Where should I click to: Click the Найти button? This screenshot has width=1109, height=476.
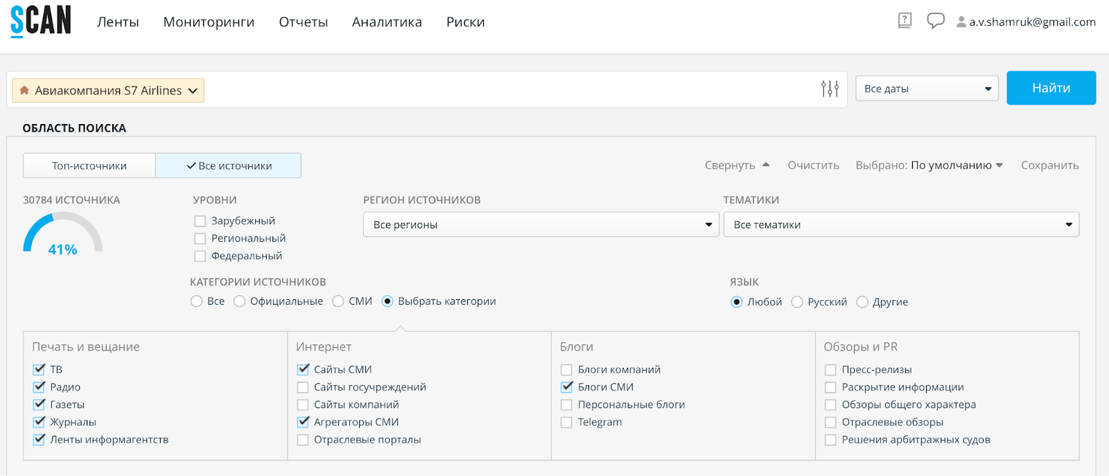[1051, 88]
